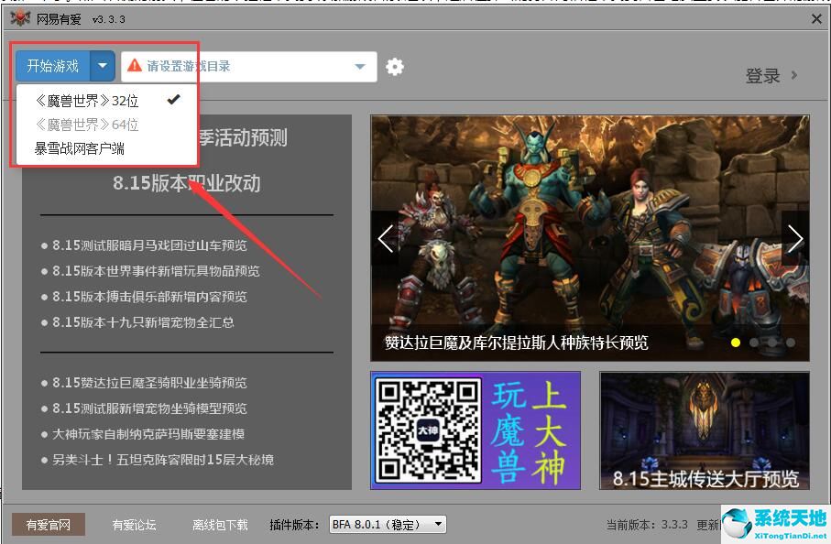Show previous banner with left arrow
Image resolution: width=831 pixels, height=544 pixels.
pyautogui.click(x=386, y=238)
